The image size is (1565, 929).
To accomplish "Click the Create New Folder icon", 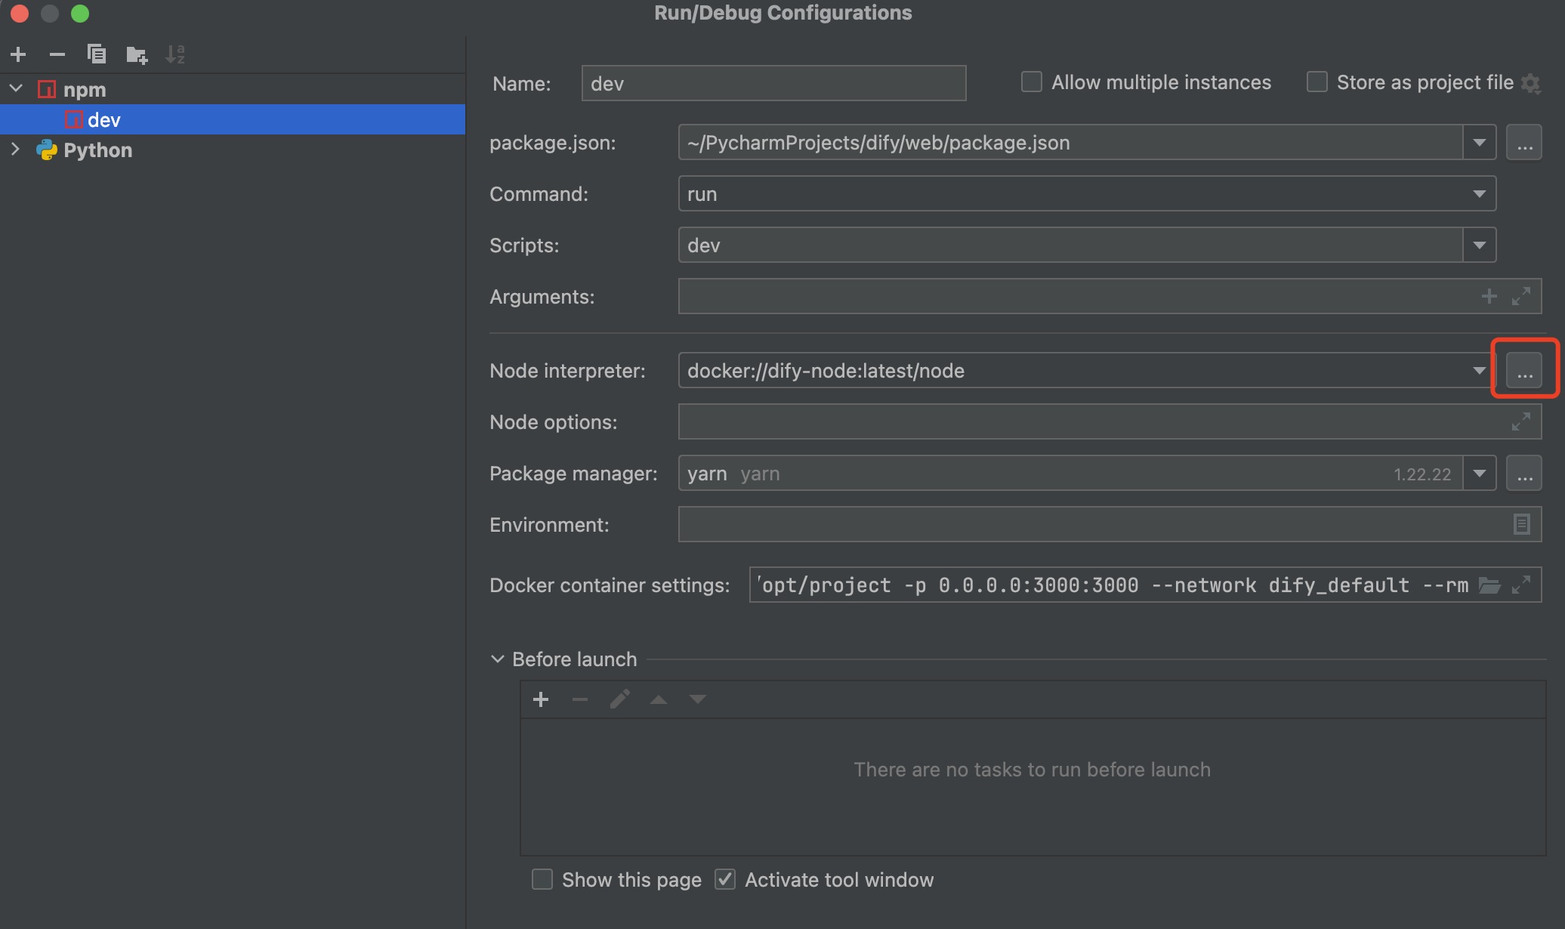I will coord(136,54).
